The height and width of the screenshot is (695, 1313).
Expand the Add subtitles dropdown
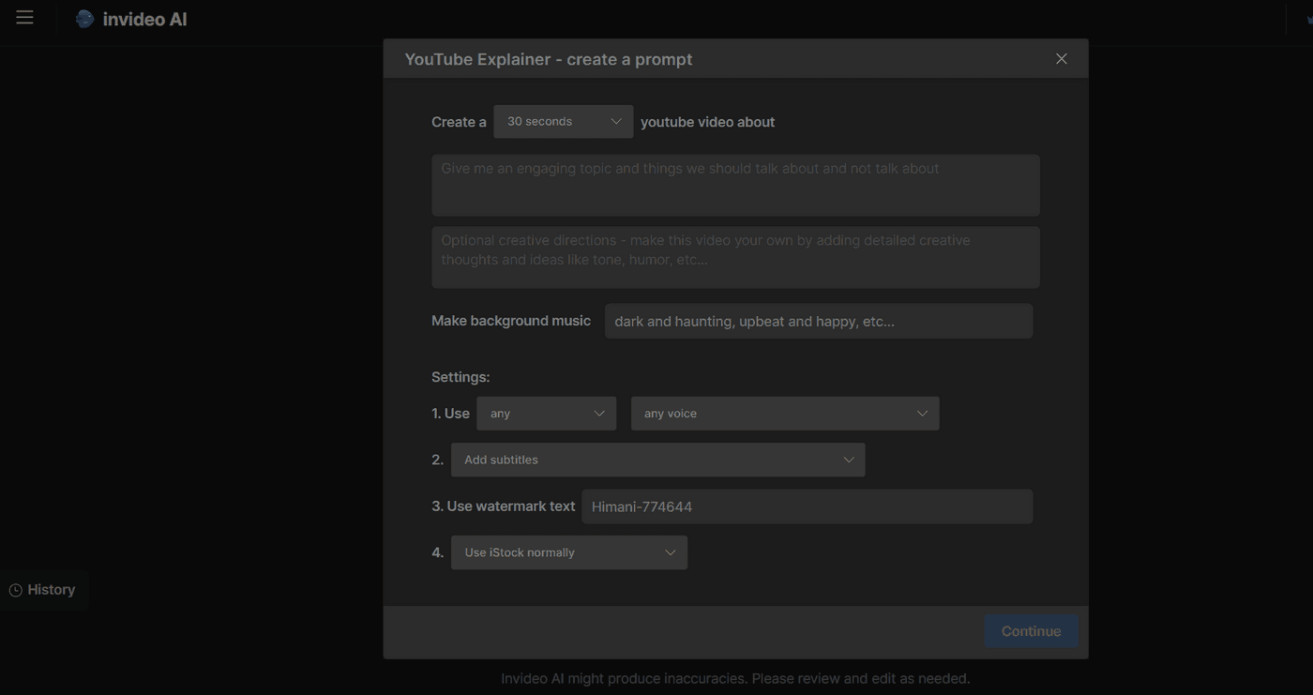coord(658,460)
